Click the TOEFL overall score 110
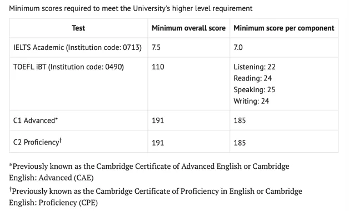 158,67
